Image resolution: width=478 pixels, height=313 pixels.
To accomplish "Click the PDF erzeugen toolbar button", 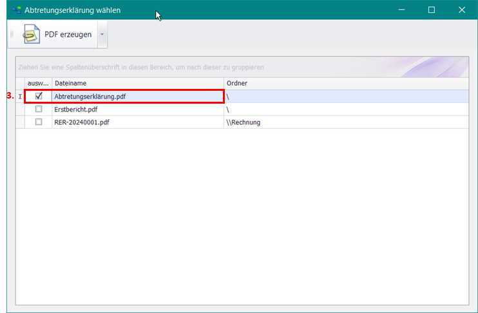I will [x=58, y=35].
